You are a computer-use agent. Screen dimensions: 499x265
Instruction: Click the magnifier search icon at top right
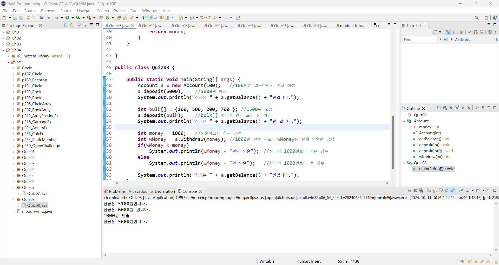point(477,18)
